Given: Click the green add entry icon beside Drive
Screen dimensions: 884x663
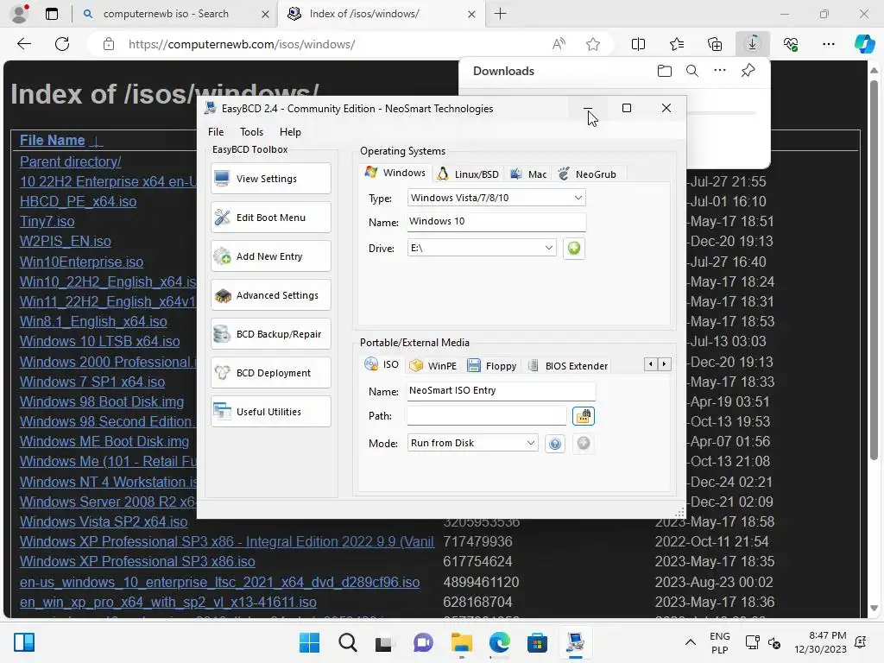Looking at the screenshot, I should click(x=574, y=248).
